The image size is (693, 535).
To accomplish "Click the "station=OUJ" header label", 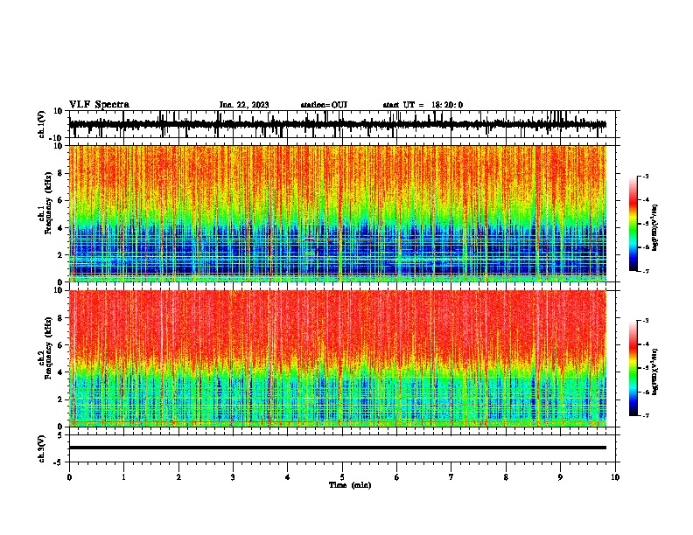I will coord(324,105).
